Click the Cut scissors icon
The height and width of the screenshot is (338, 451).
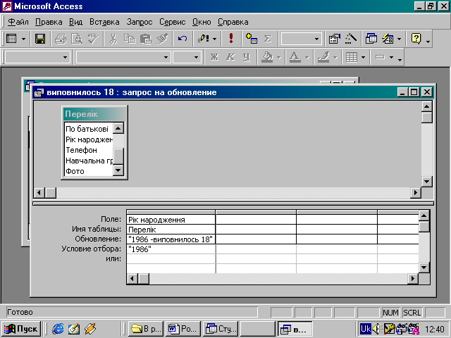[x=113, y=39]
